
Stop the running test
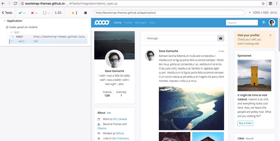(x=85, y=13)
